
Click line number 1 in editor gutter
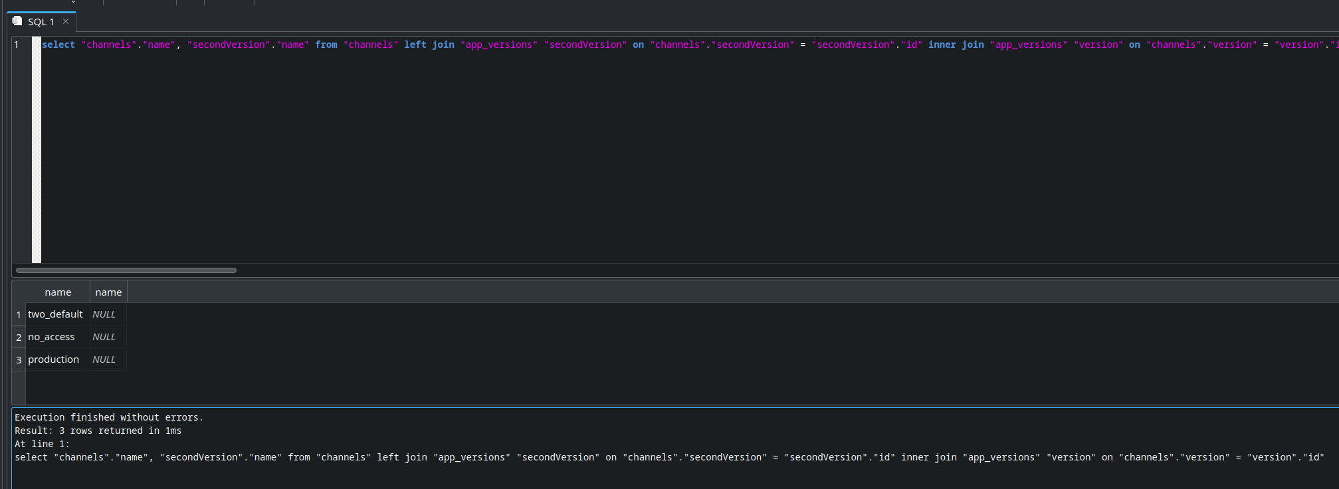tap(17, 45)
